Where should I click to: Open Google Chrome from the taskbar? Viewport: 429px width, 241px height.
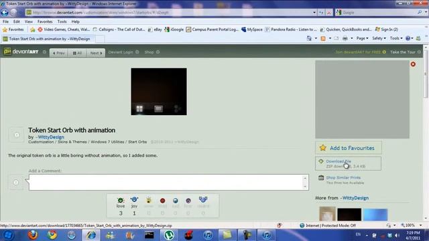[52, 235]
